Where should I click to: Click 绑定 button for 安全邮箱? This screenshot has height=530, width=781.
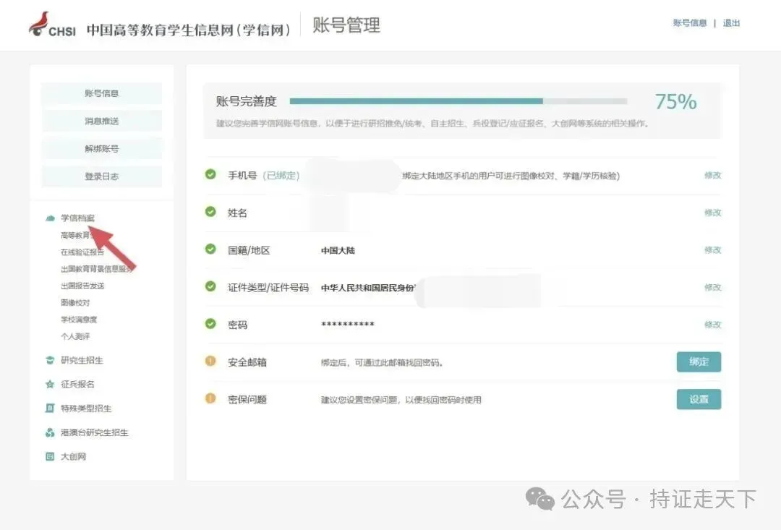(699, 362)
